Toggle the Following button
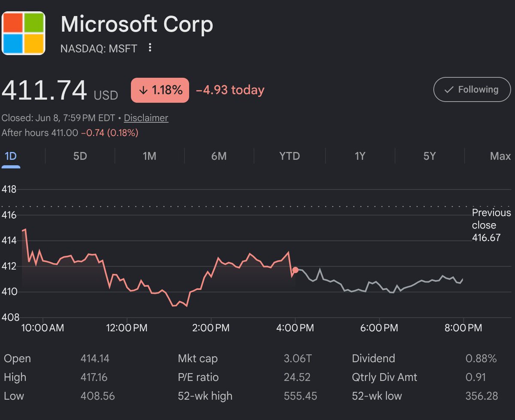This screenshot has width=515, height=420. (x=472, y=90)
